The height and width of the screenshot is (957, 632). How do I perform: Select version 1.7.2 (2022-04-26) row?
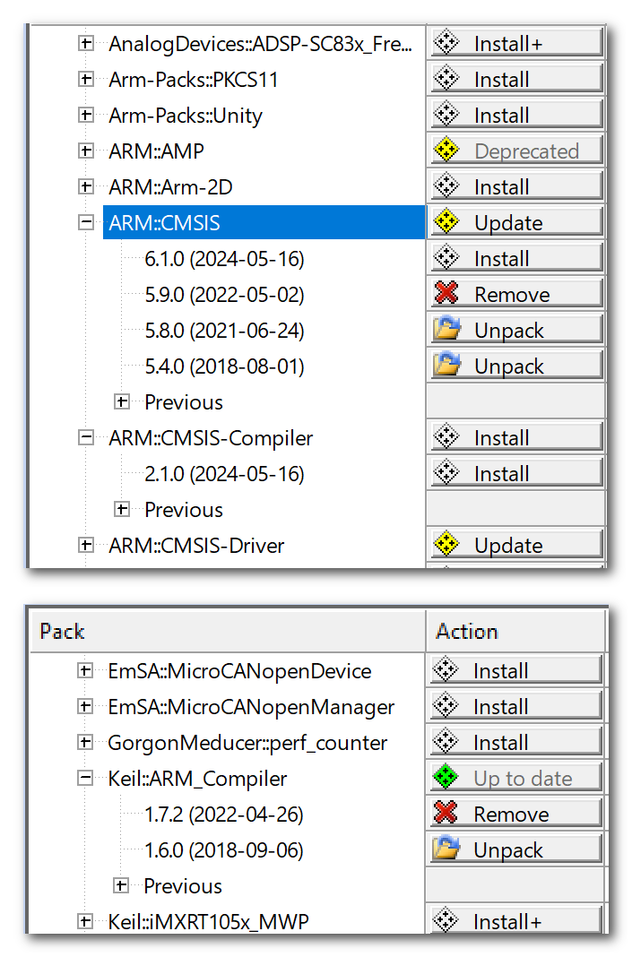coord(223,815)
